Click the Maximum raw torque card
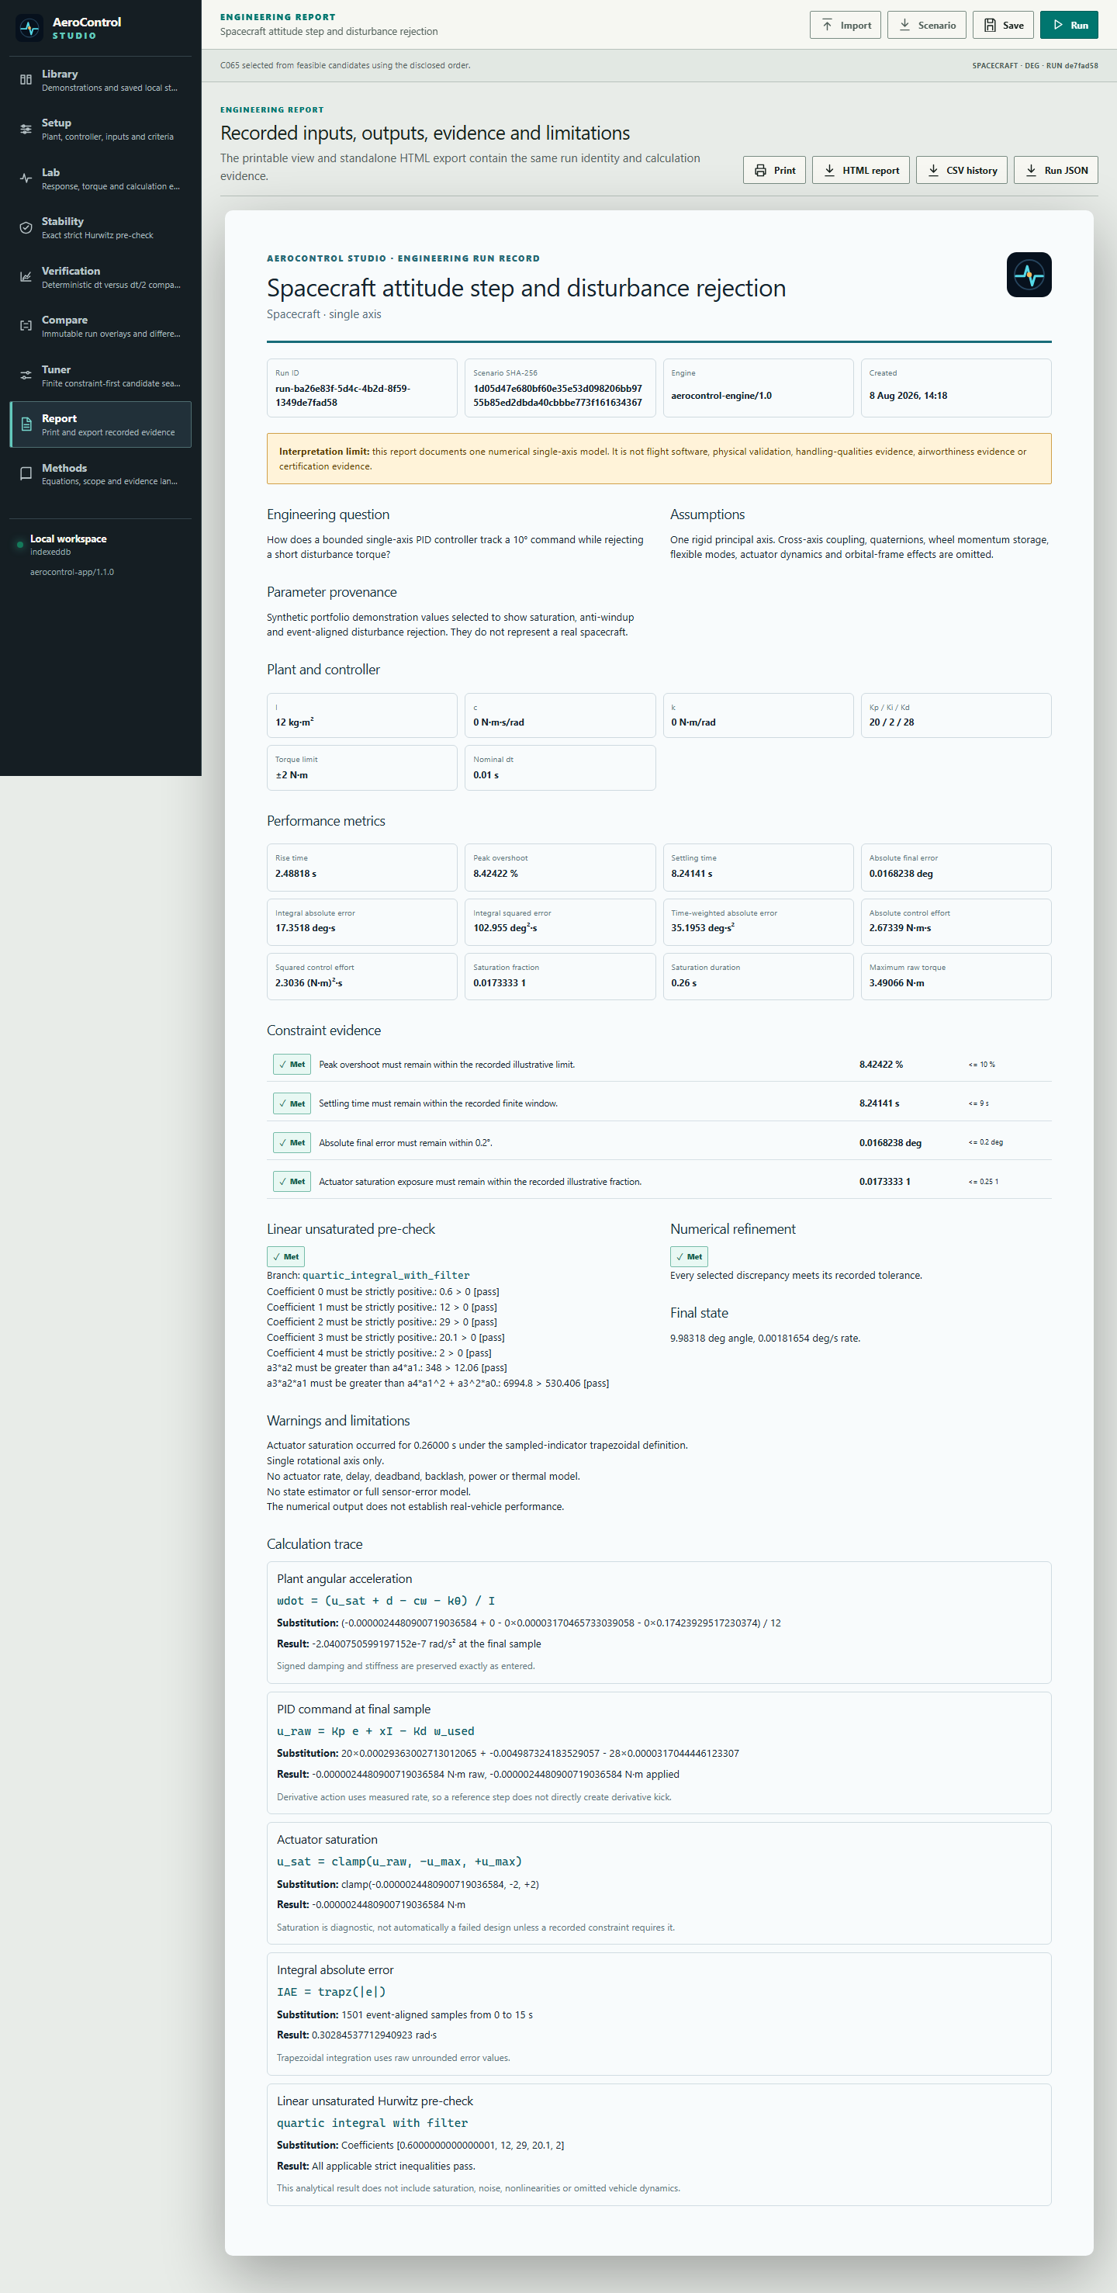 [956, 976]
